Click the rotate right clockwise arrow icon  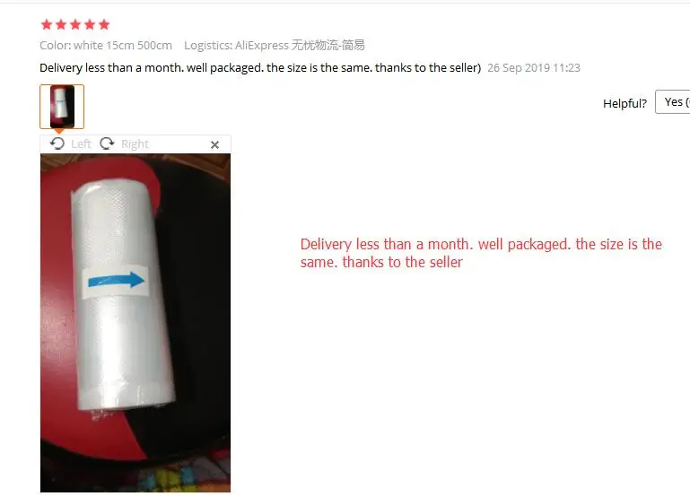[x=107, y=144]
